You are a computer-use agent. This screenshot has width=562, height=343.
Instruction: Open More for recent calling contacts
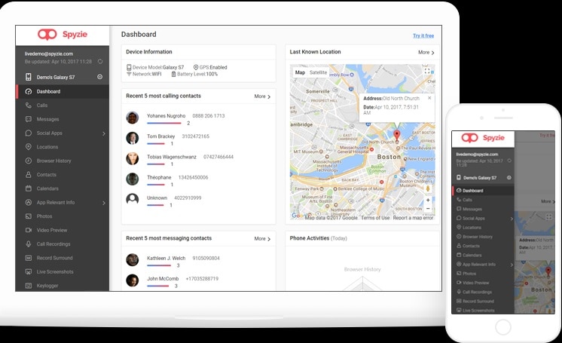[x=262, y=96]
